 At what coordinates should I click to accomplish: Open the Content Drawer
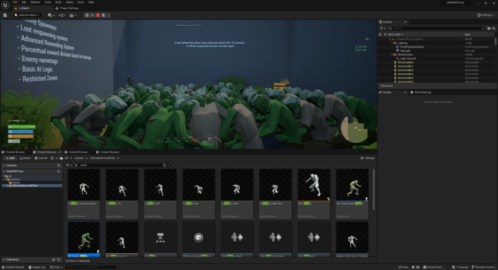point(13,267)
